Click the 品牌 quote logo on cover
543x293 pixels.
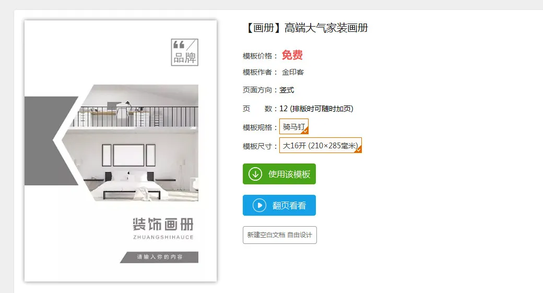185,52
